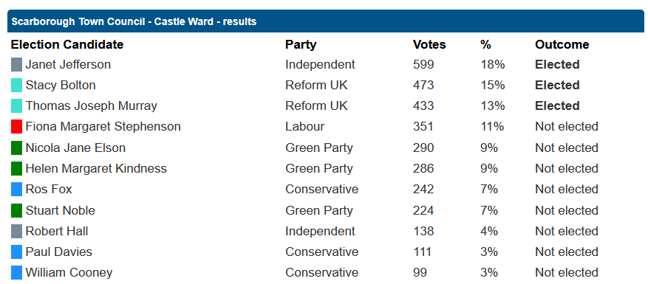Click the green swatch beside Nicola Jane Elson
648x284 pixels.
pos(16,148)
